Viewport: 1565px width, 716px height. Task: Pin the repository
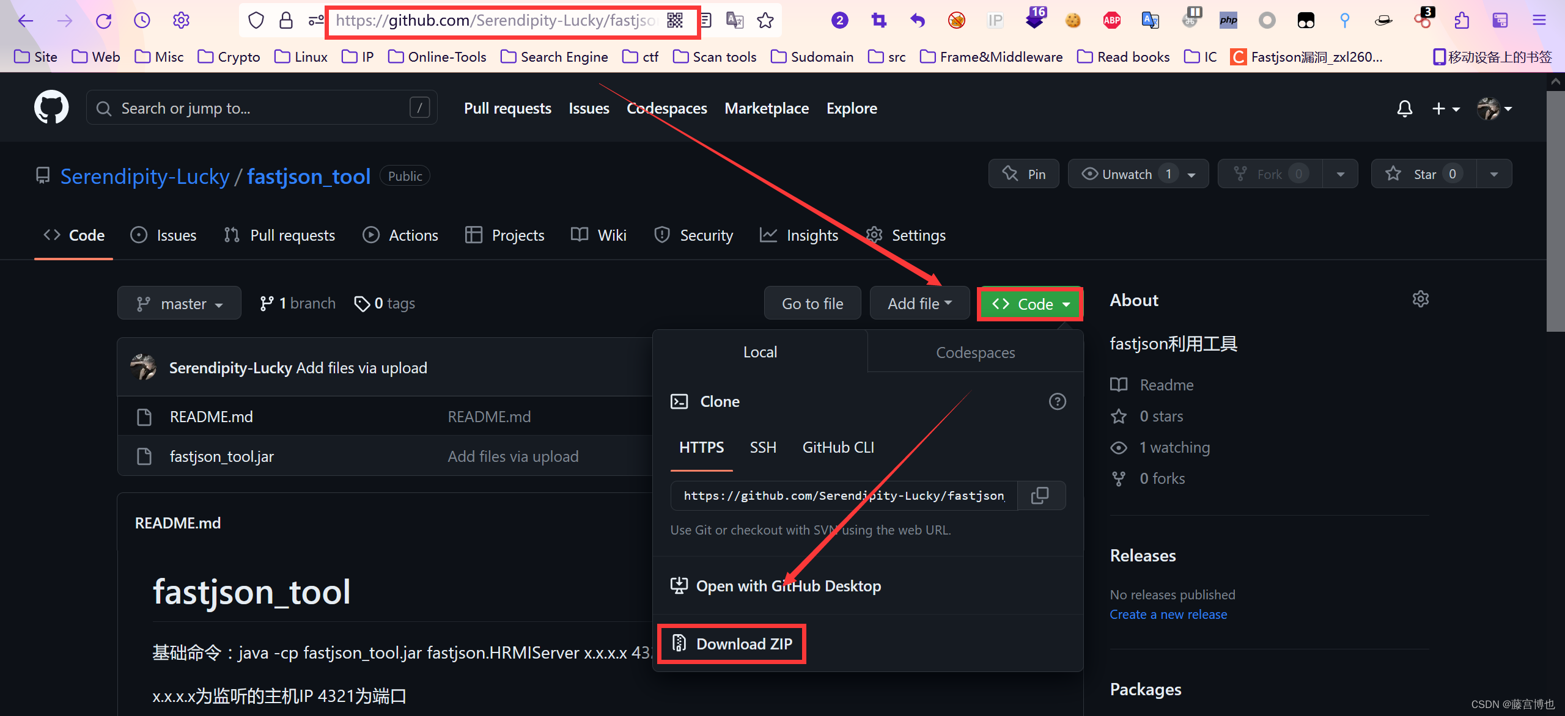pos(1023,174)
